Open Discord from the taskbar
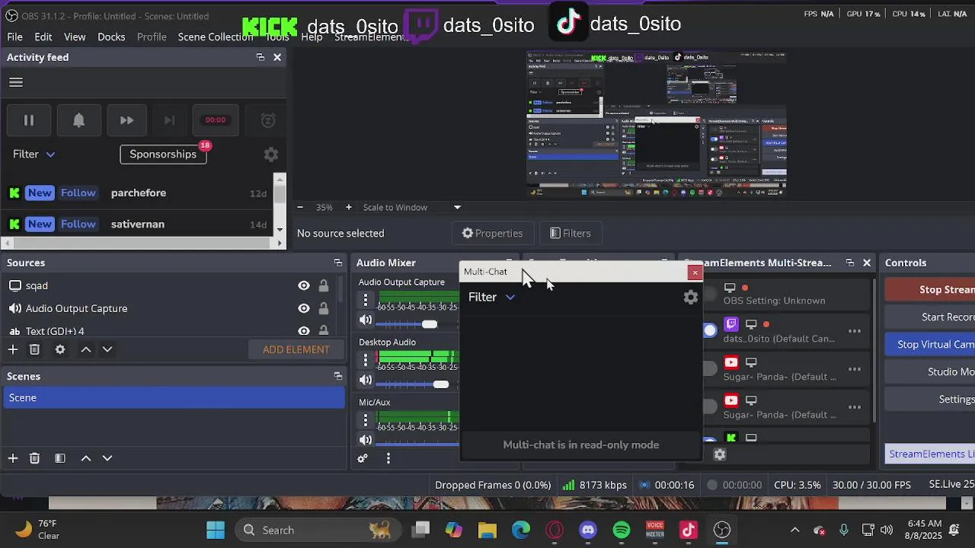 coord(588,530)
